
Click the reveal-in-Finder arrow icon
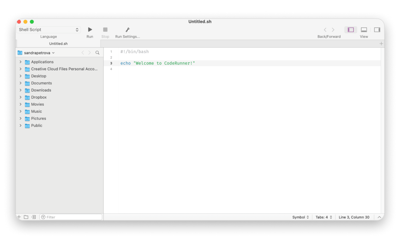point(33,217)
